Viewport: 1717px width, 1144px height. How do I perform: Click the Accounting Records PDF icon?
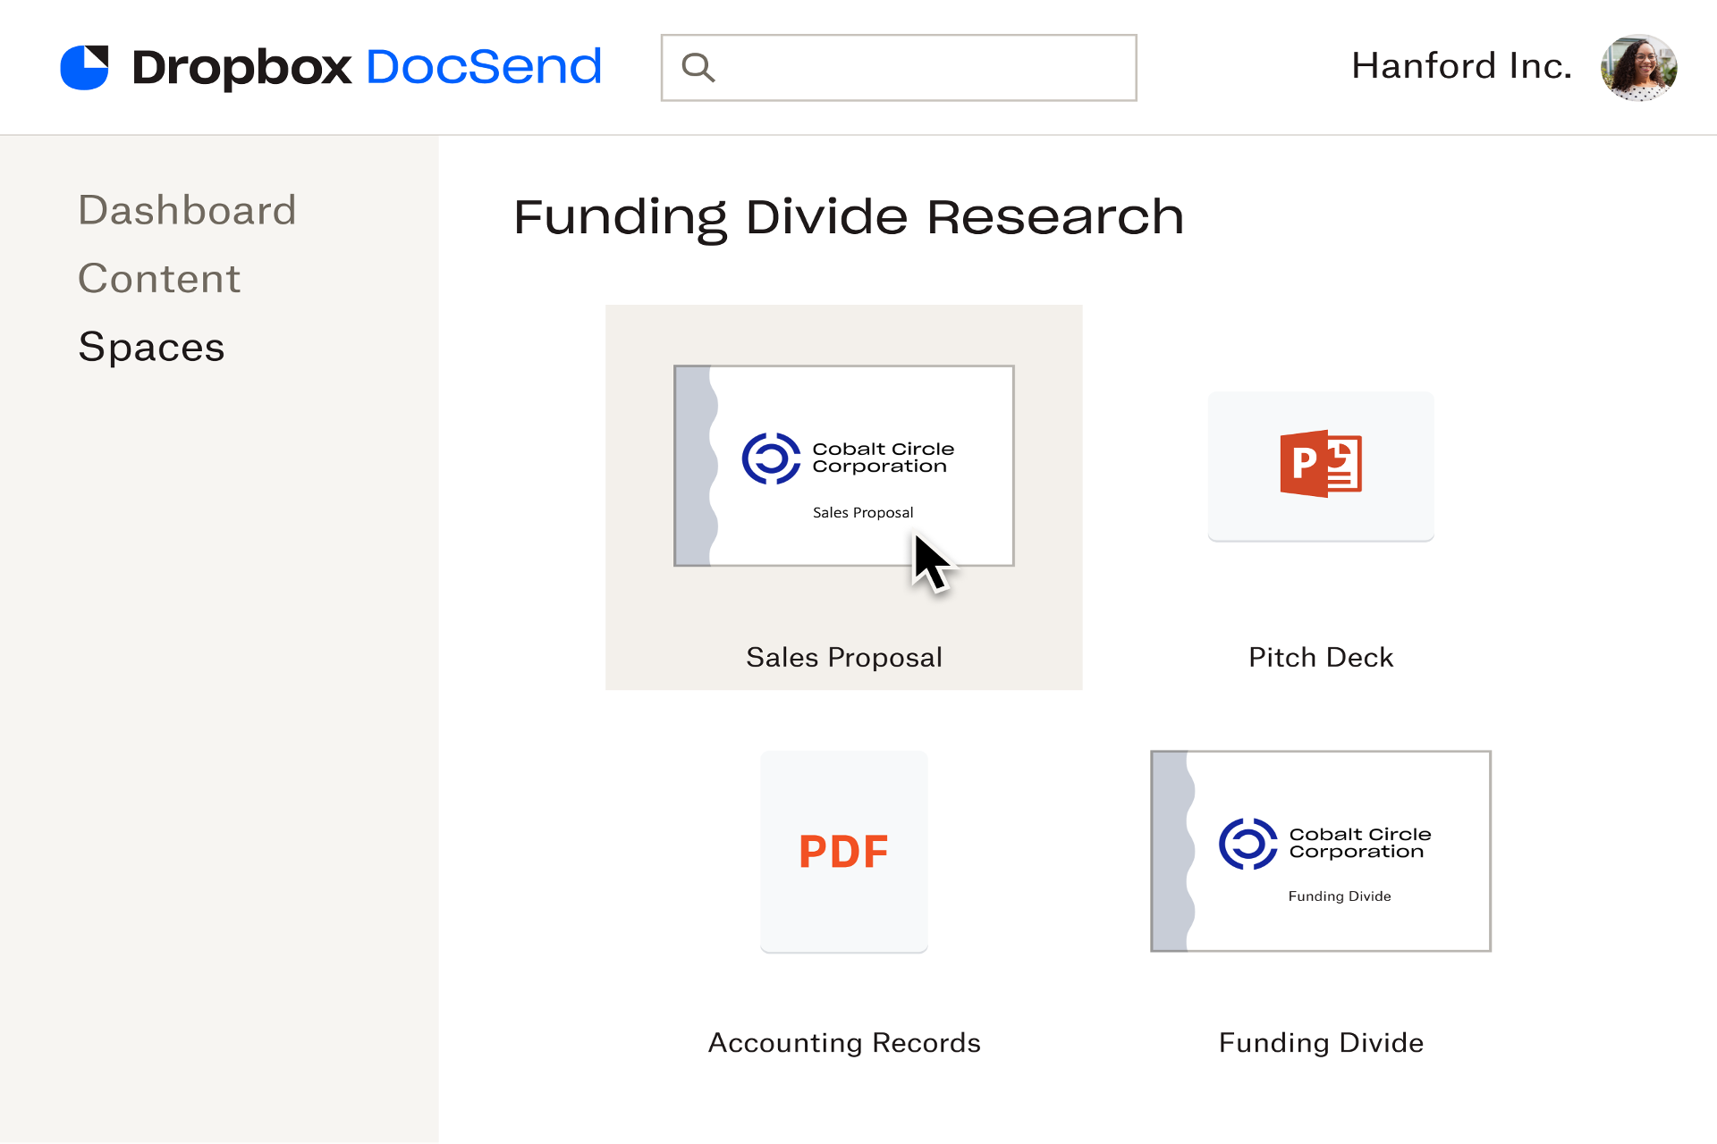(843, 849)
